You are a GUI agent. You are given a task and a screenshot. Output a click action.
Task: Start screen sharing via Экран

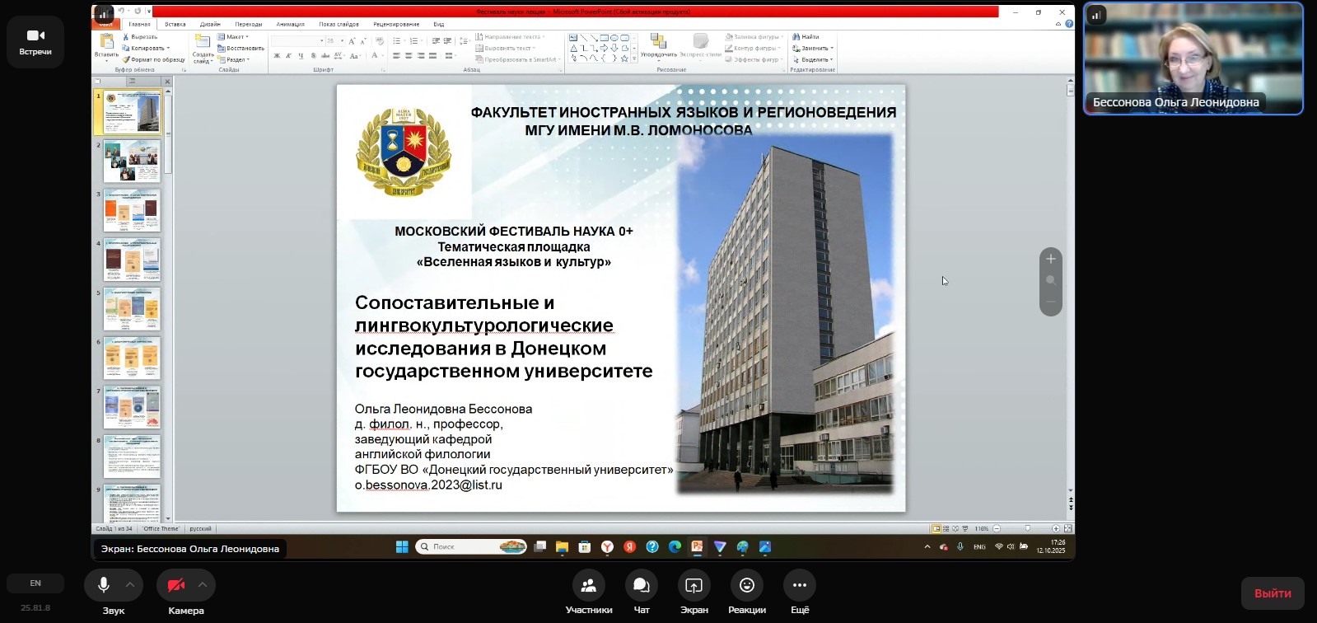(694, 586)
